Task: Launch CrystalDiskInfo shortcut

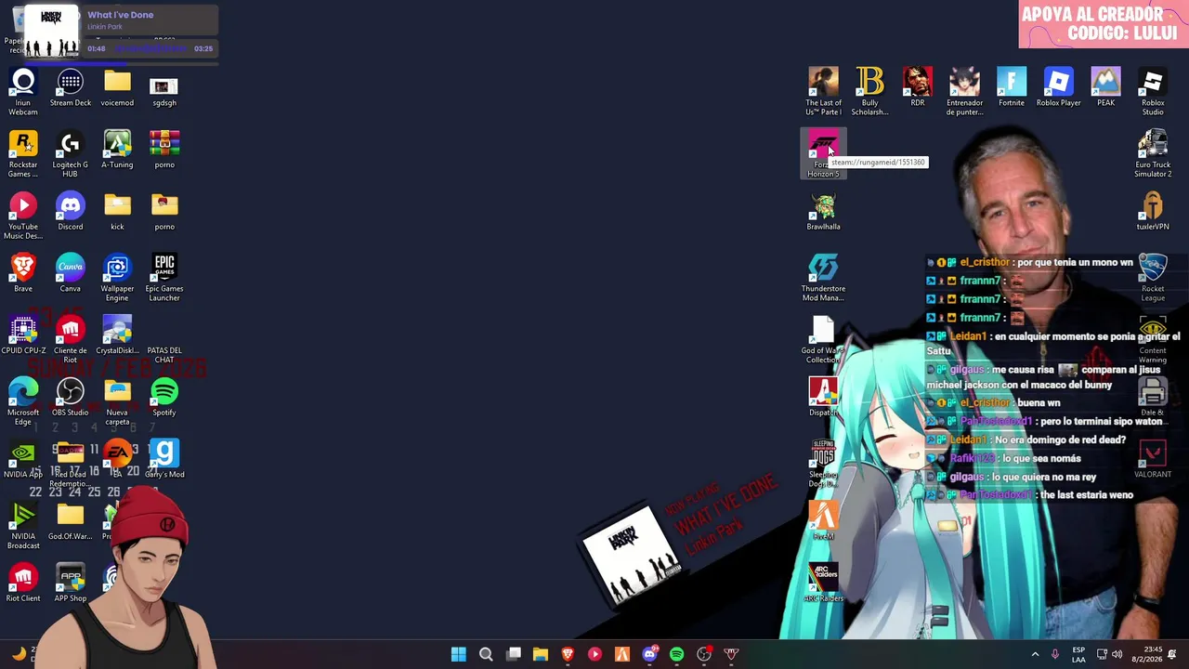Action: click(x=117, y=335)
